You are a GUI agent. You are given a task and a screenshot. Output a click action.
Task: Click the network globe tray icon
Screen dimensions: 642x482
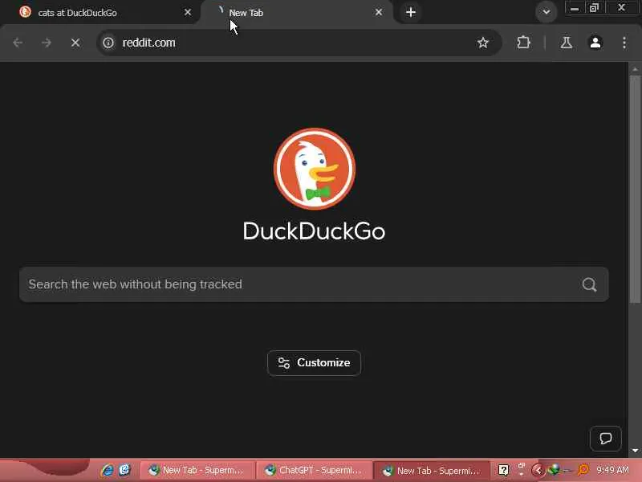[x=554, y=470]
